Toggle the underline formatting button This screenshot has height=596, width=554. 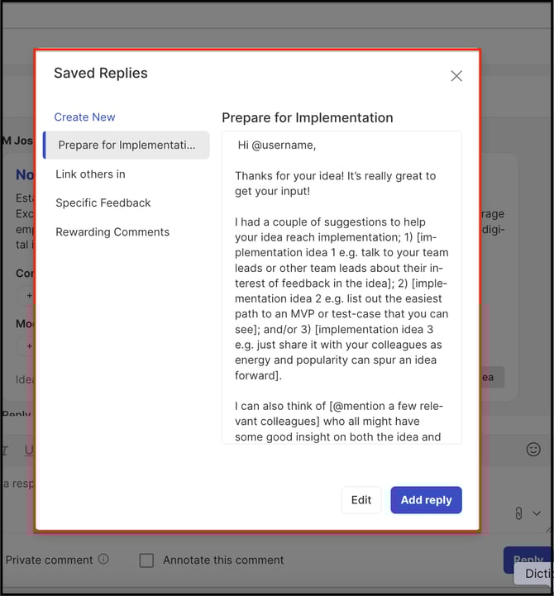coord(29,450)
